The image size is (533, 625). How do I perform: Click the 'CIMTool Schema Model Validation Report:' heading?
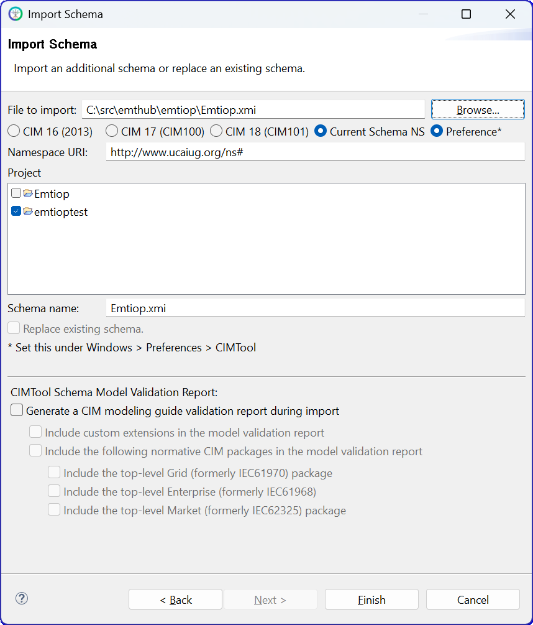point(114,392)
